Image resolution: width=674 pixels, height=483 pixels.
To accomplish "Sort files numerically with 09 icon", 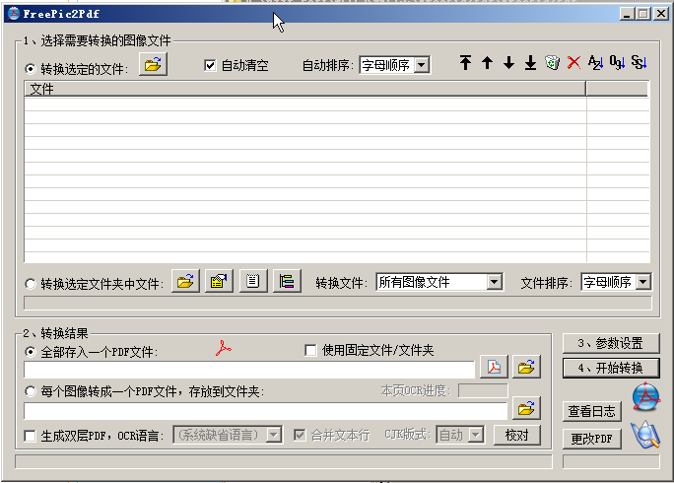I will coord(617,63).
